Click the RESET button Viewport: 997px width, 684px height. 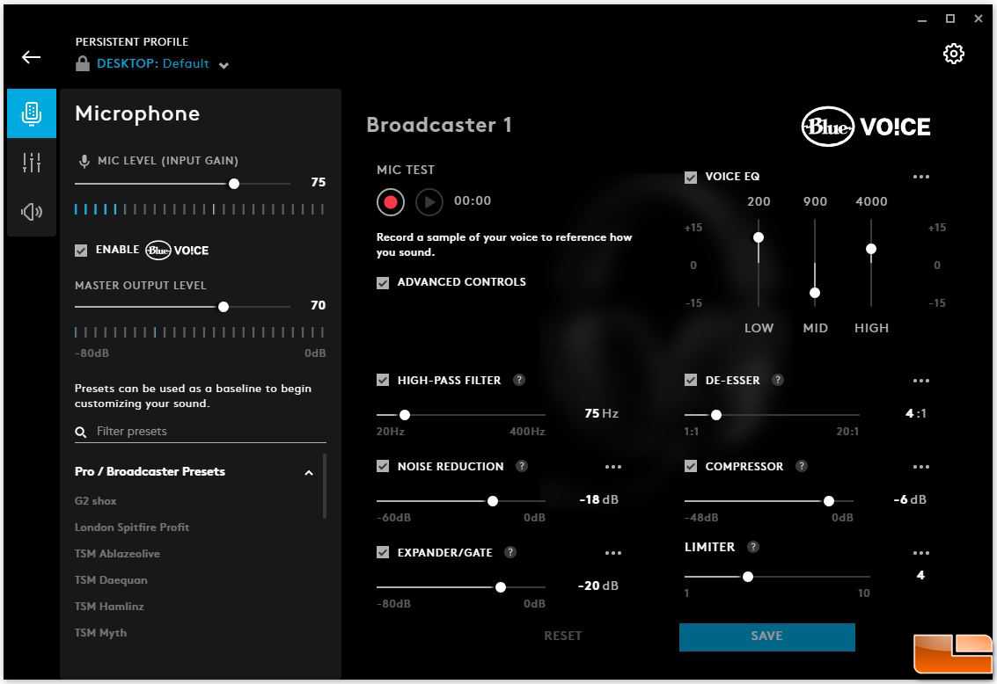562,636
